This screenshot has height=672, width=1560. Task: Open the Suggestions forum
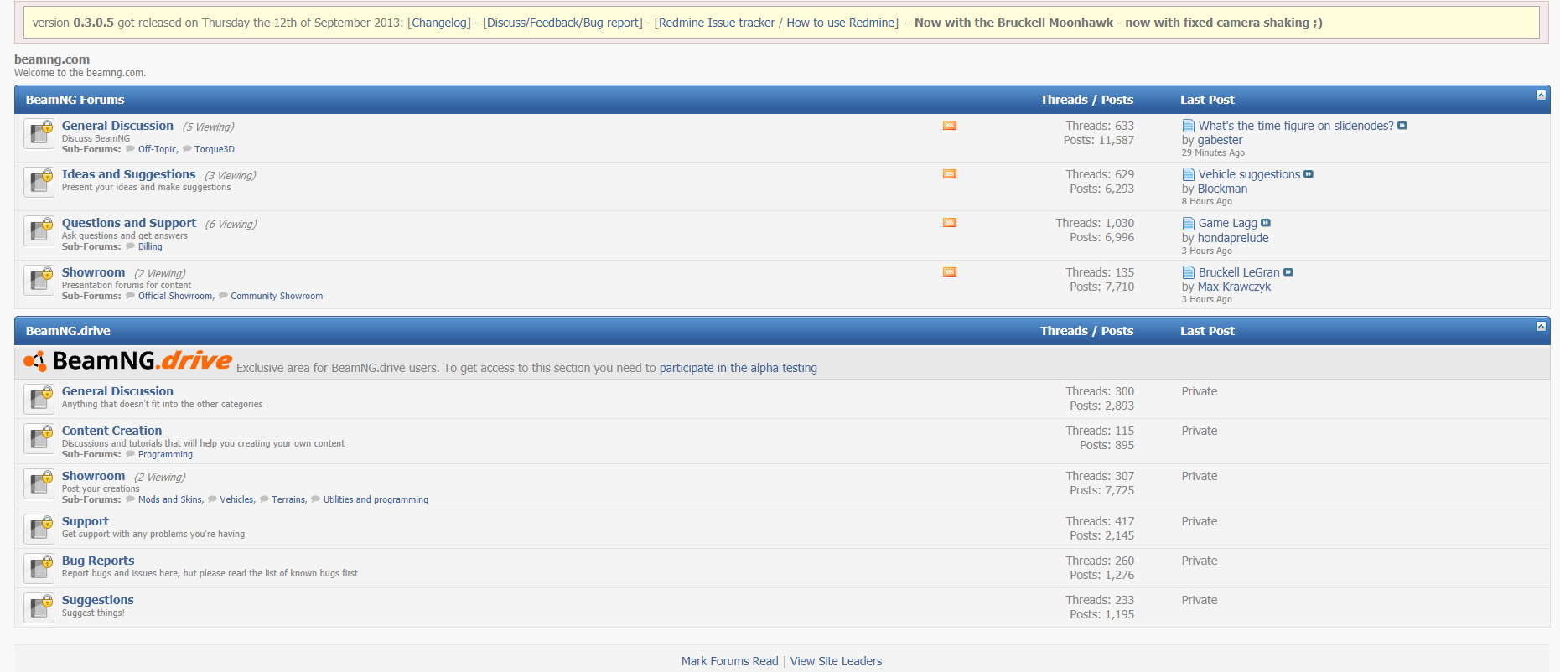(x=98, y=600)
